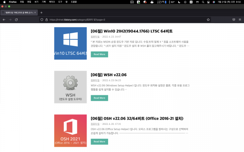
Task: Open the Firefox hamburger menu
Action: pos(240,19)
